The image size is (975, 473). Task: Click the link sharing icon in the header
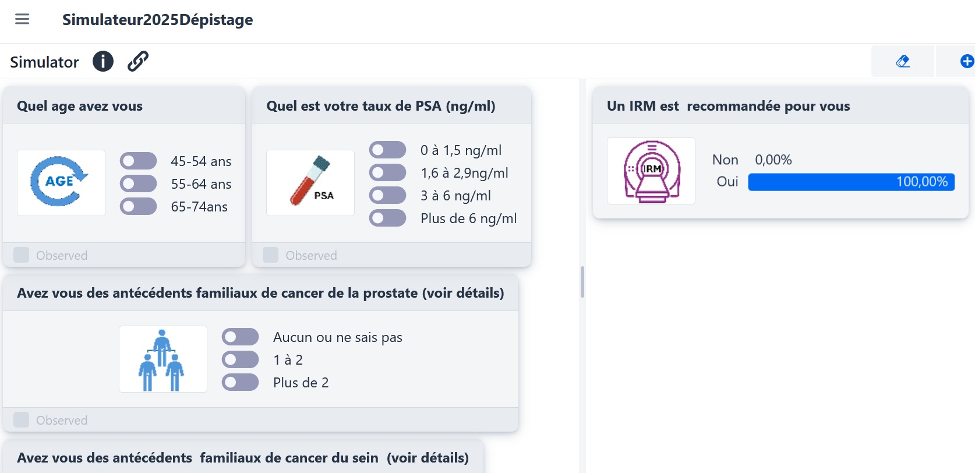tap(137, 61)
